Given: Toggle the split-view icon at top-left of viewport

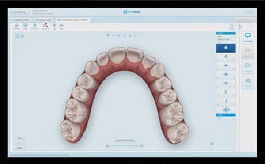Looking at the screenshot, I should click(17, 36).
